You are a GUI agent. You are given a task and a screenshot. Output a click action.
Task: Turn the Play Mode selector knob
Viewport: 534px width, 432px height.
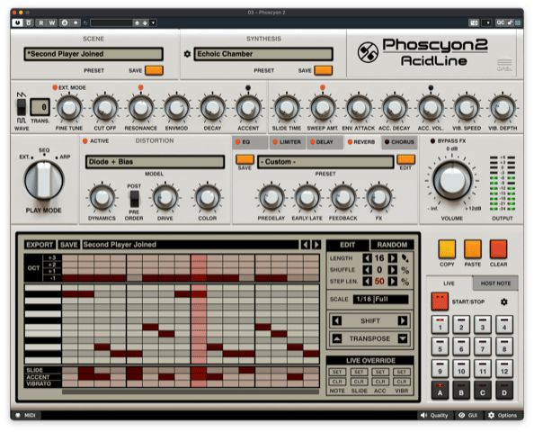click(43, 180)
